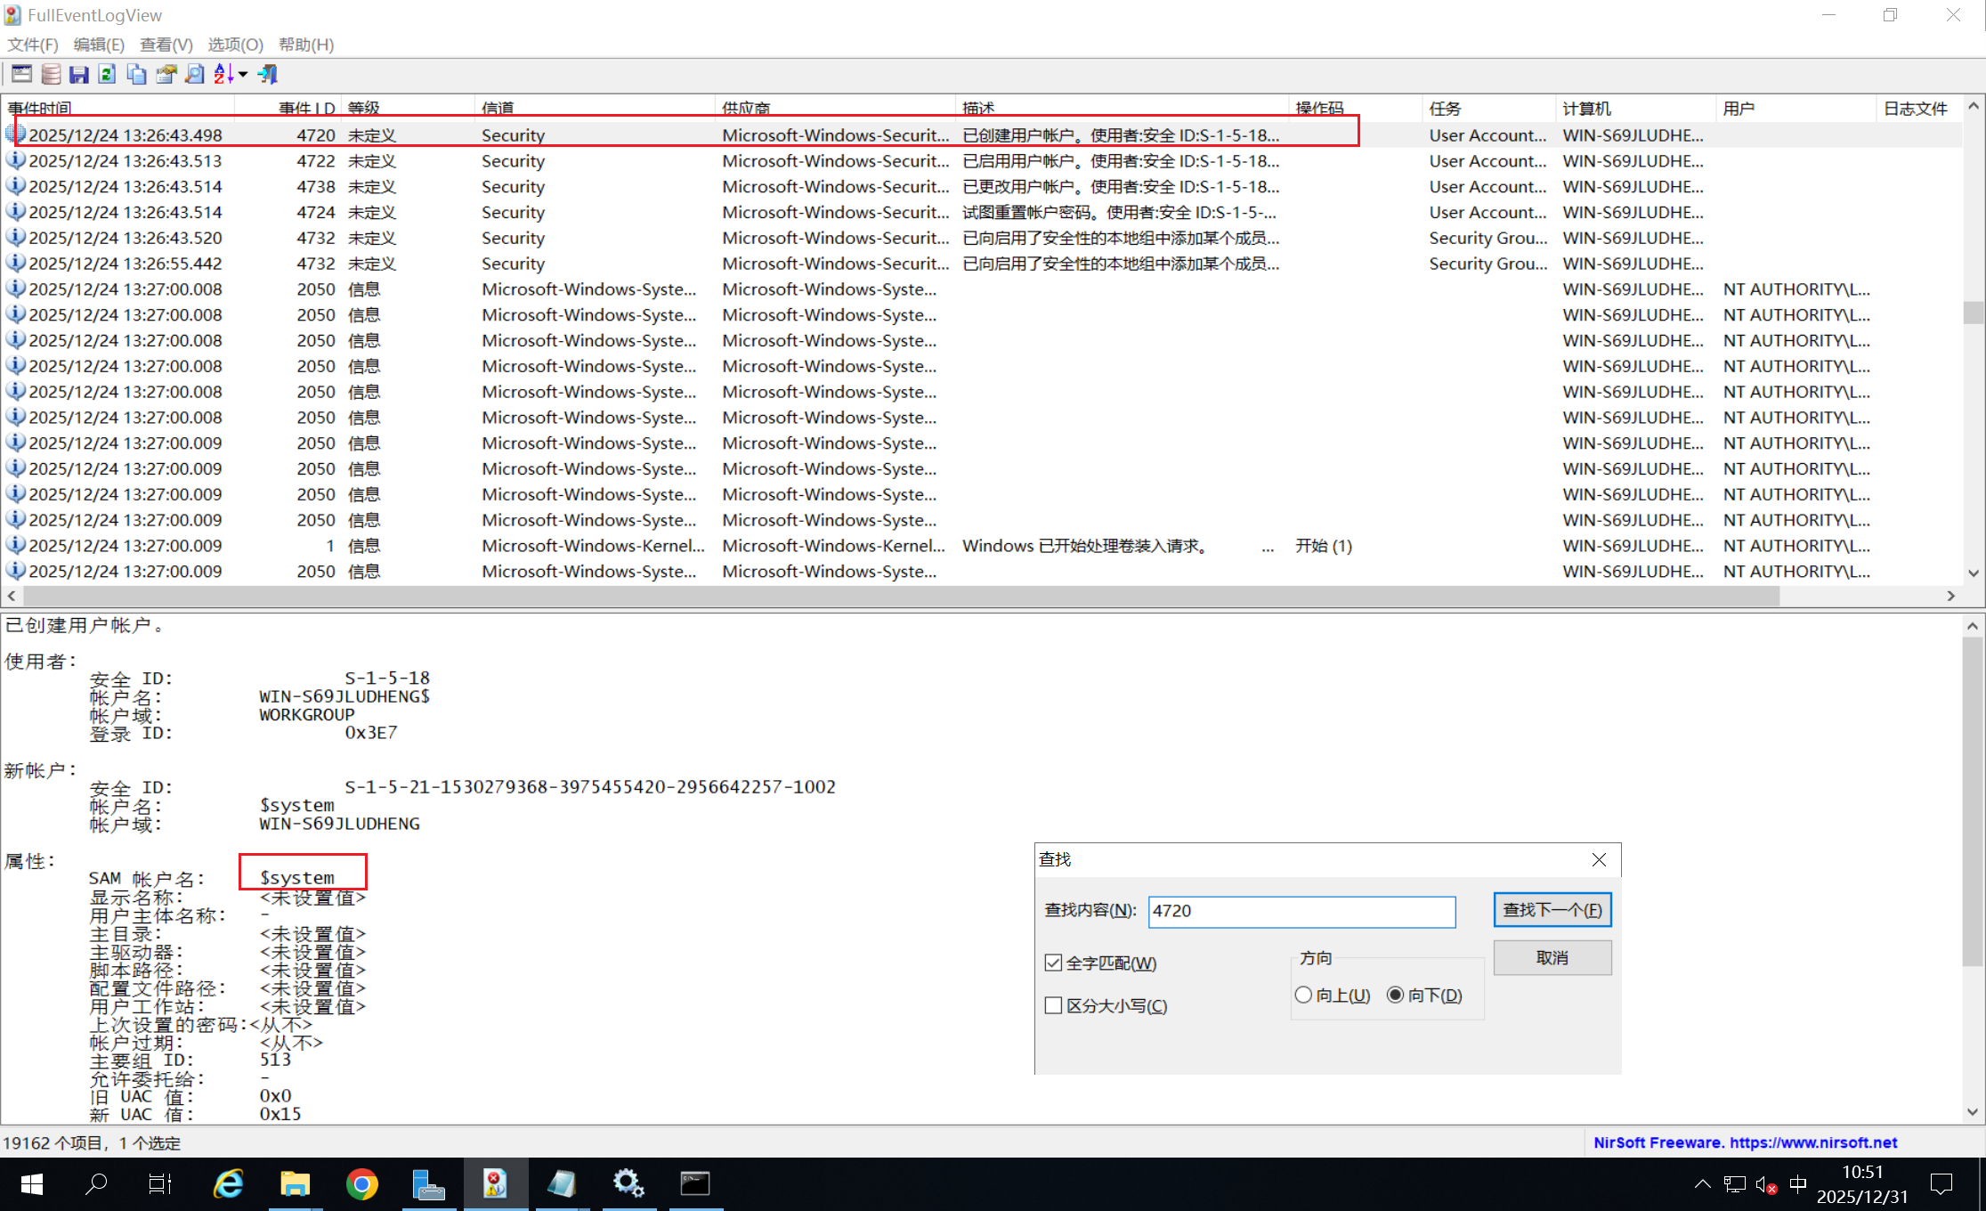This screenshot has height=1211, width=1986.
Task: Copy selected items via toolbar icon
Action: tap(136, 74)
